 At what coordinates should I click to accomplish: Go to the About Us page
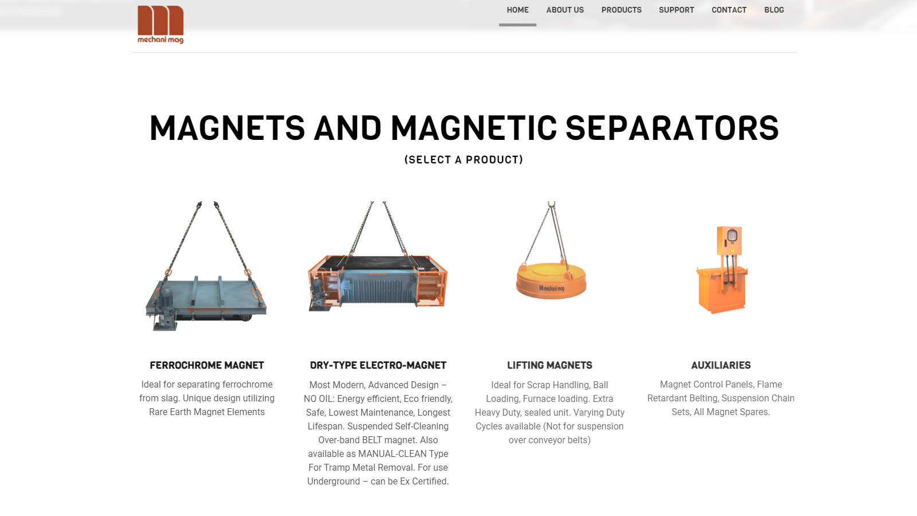565,10
